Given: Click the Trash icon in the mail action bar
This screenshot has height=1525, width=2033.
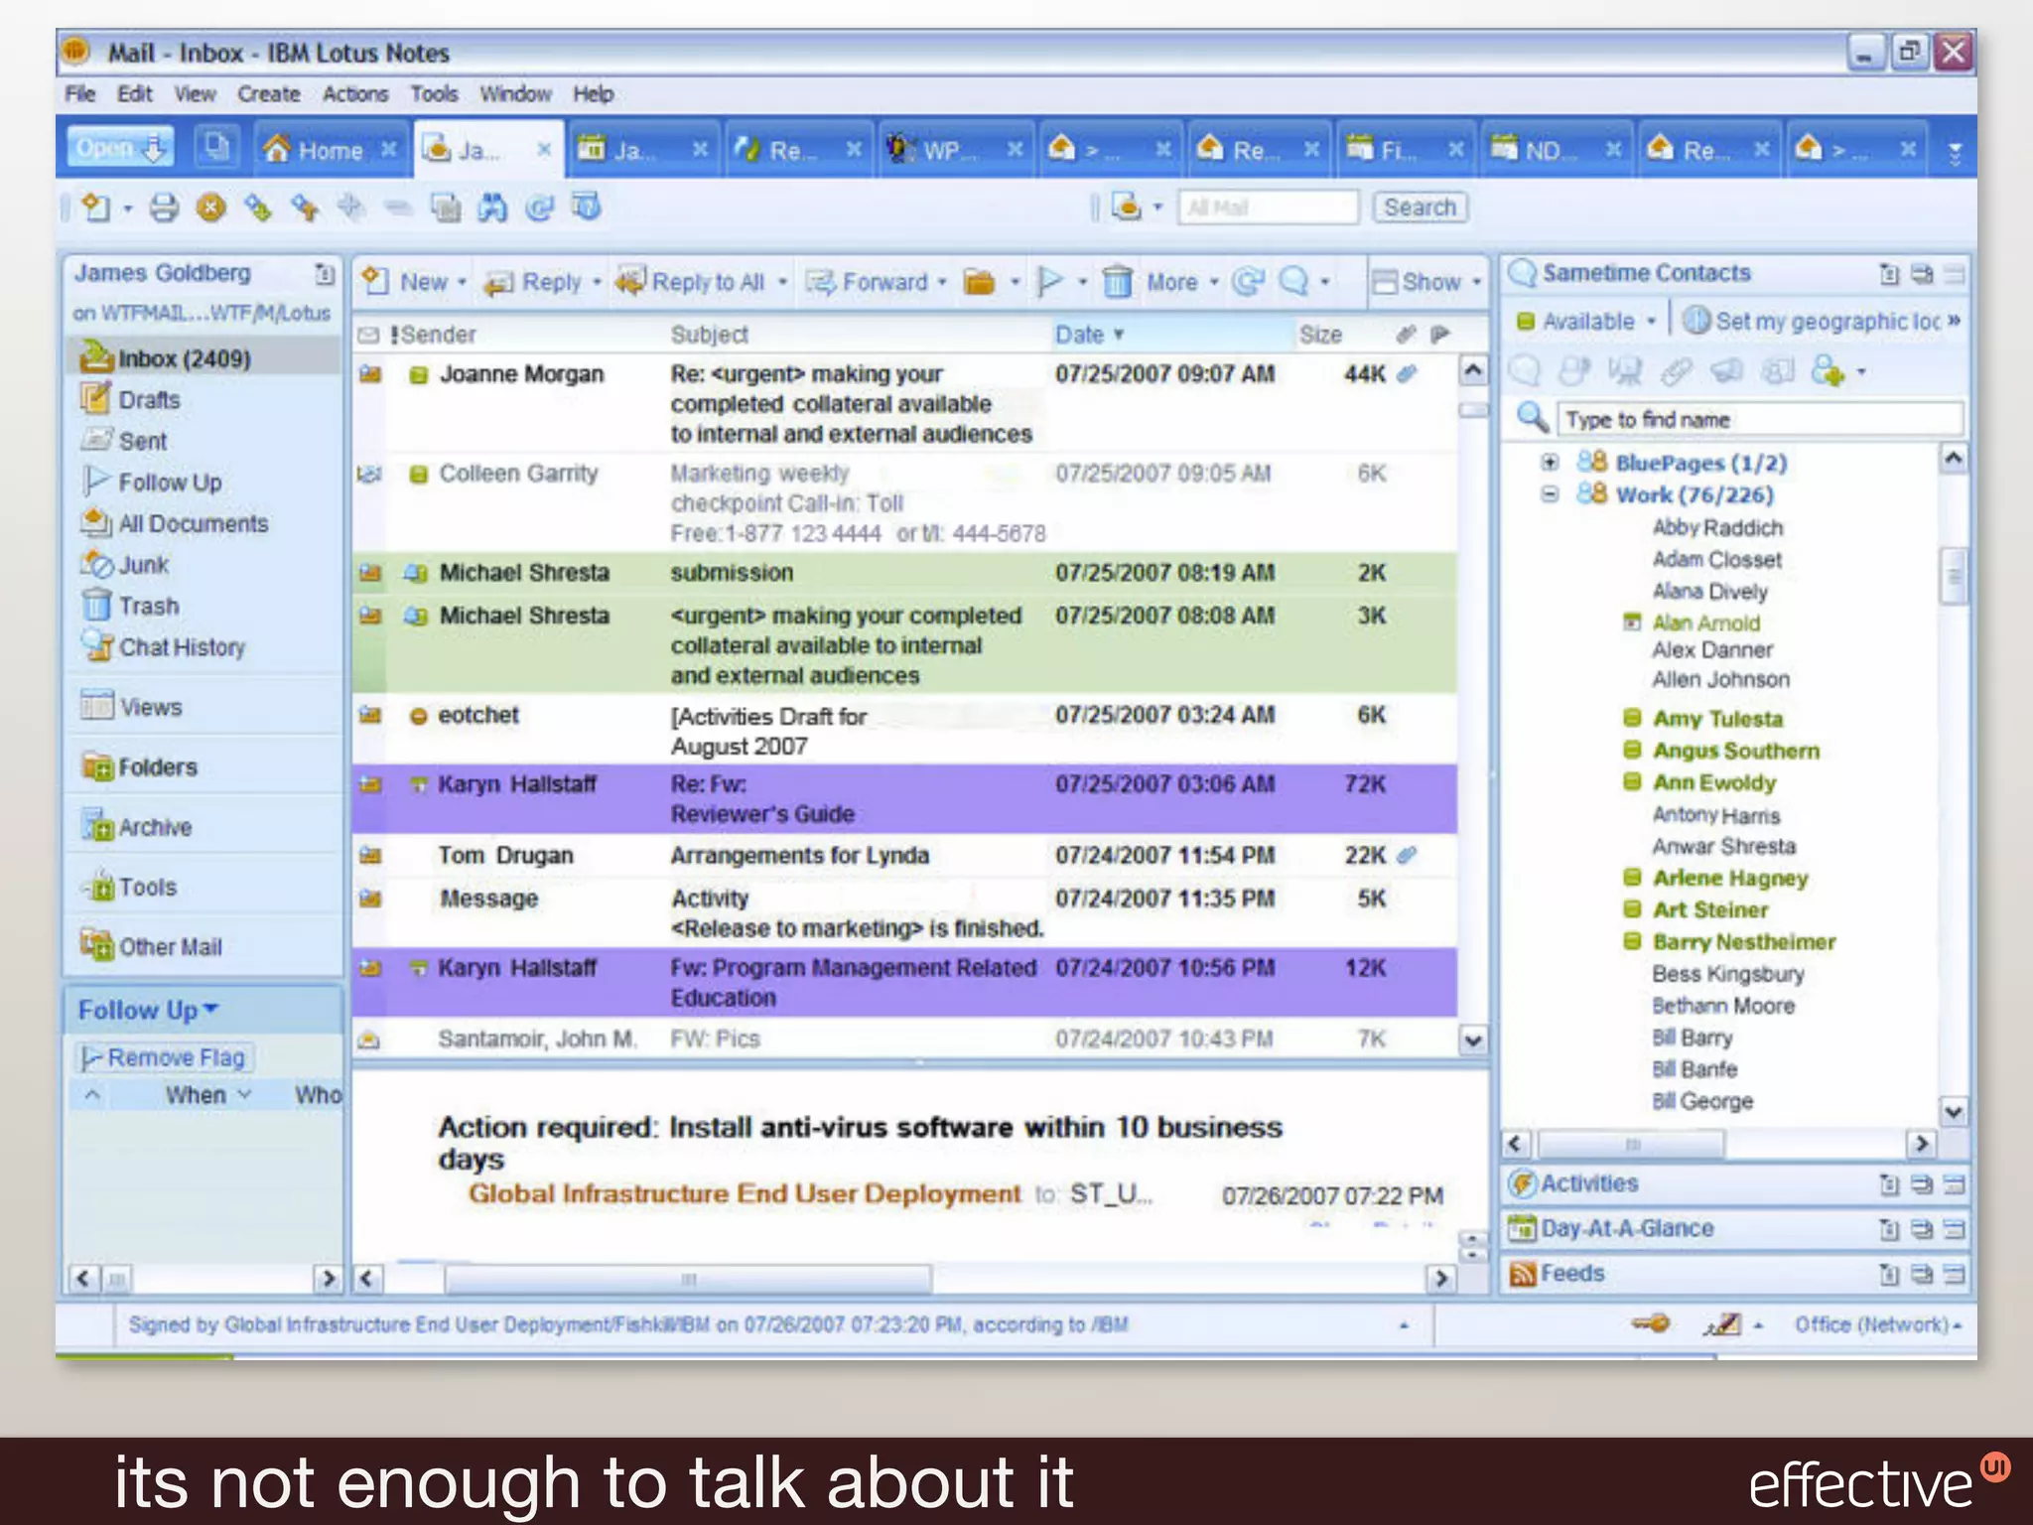Looking at the screenshot, I should click(1118, 282).
